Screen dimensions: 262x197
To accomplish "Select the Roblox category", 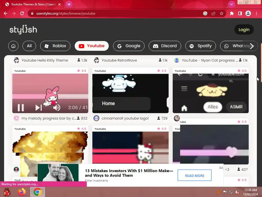I will pos(55,46).
